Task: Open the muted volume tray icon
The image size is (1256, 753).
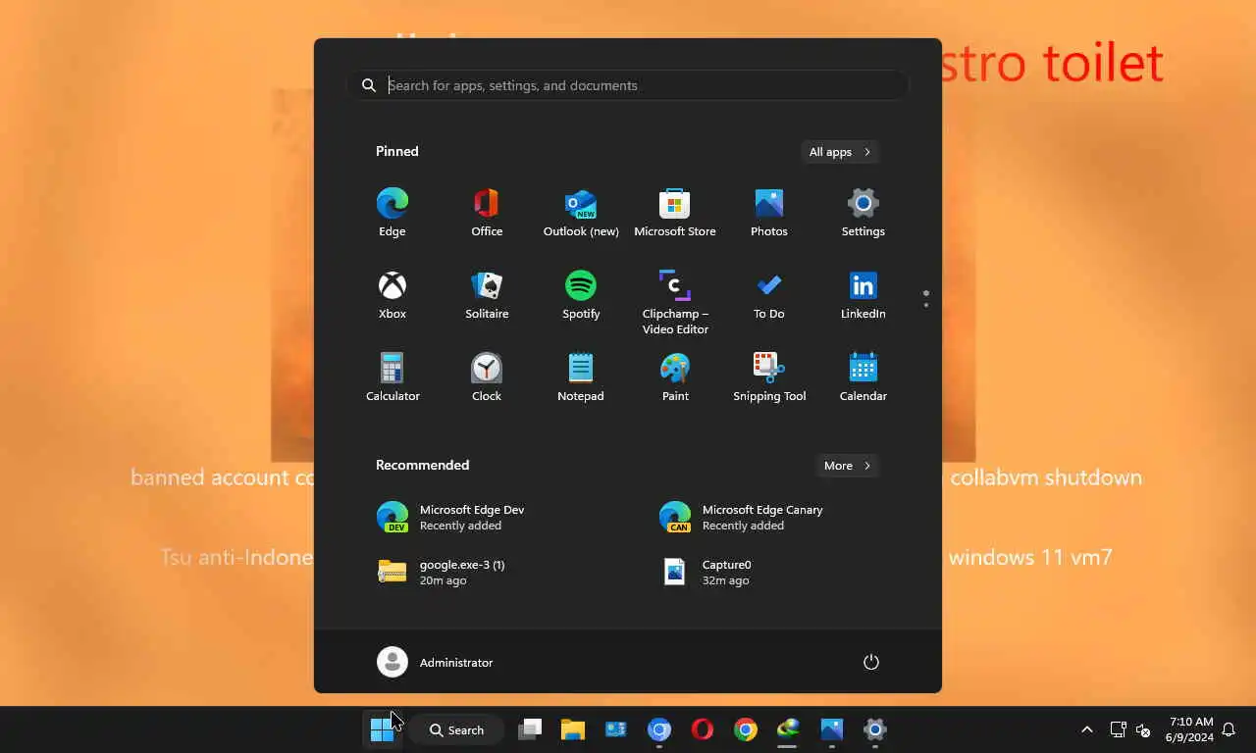Action: point(1143,729)
